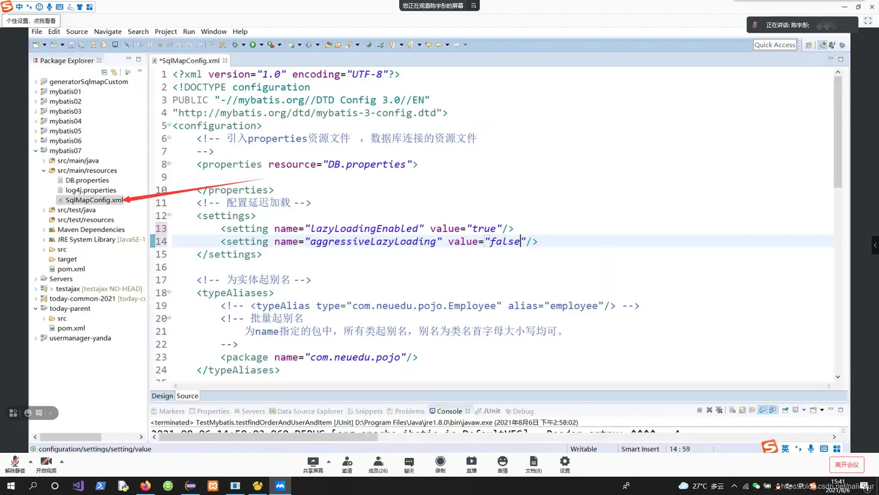Switch to the Design editor tab
The image size is (879, 495).
coord(162,396)
